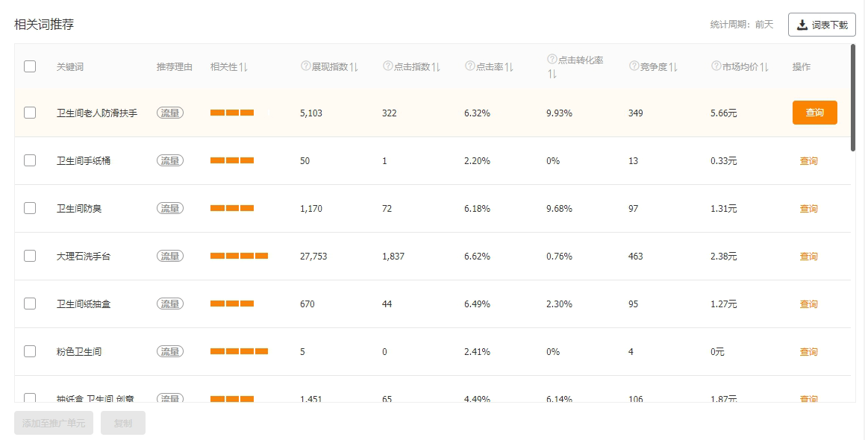Viewport: 865px width, 440px height.
Task: Sort by 竞争度 using sort arrows
Action: click(x=673, y=67)
